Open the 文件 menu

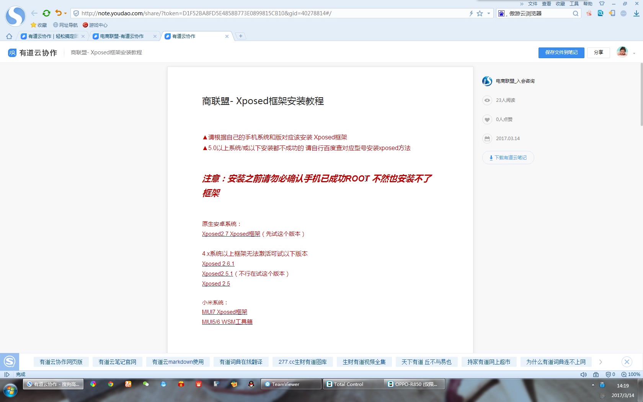click(x=533, y=4)
